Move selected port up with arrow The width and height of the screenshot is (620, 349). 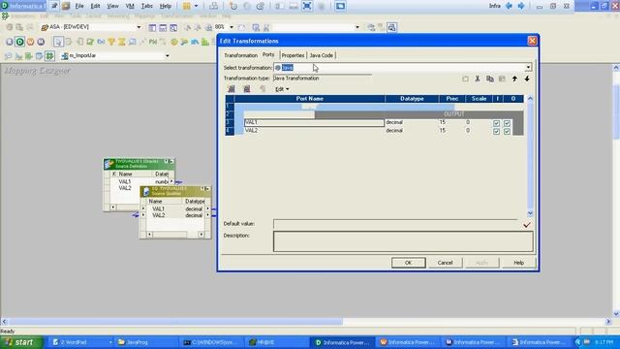[x=514, y=79]
